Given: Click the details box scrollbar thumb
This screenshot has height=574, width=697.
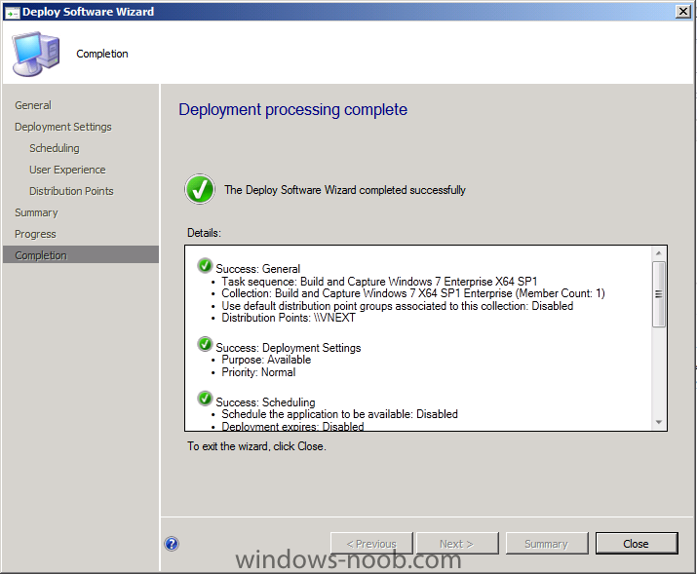Looking at the screenshot, I should (x=659, y=294).
